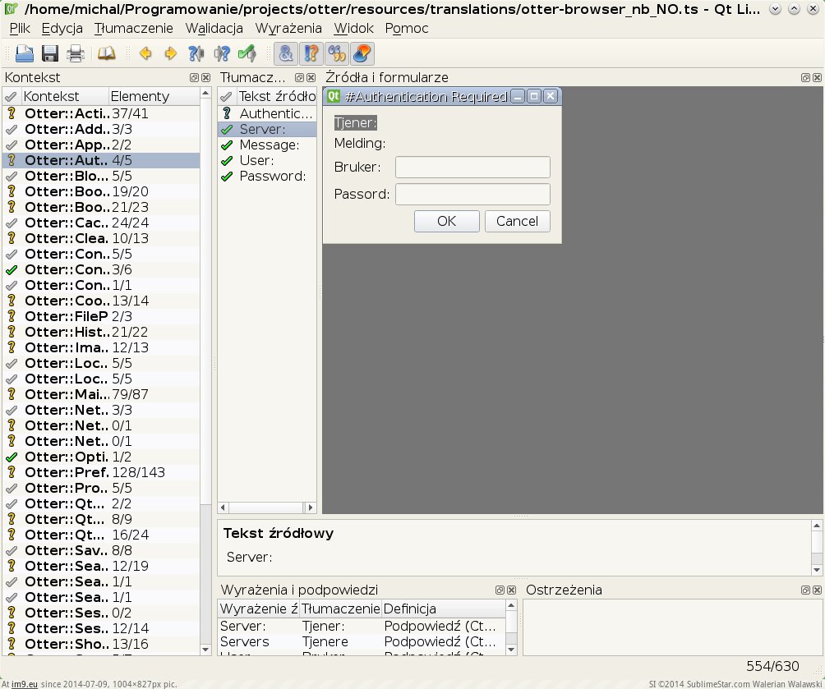Go to previous item with left arrow
The height and width of the screenshot is (689, 825).
(146, 54)
